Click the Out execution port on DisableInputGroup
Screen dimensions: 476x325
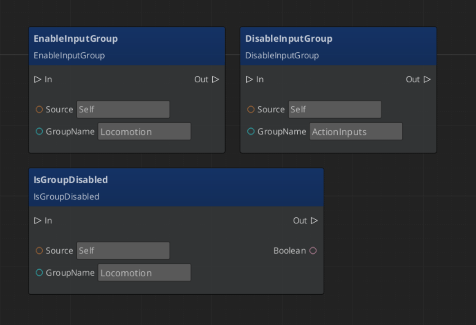pyautogui.click(x=428, y=79)
